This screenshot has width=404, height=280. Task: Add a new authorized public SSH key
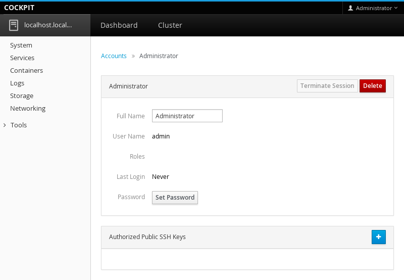pos(378,237)
